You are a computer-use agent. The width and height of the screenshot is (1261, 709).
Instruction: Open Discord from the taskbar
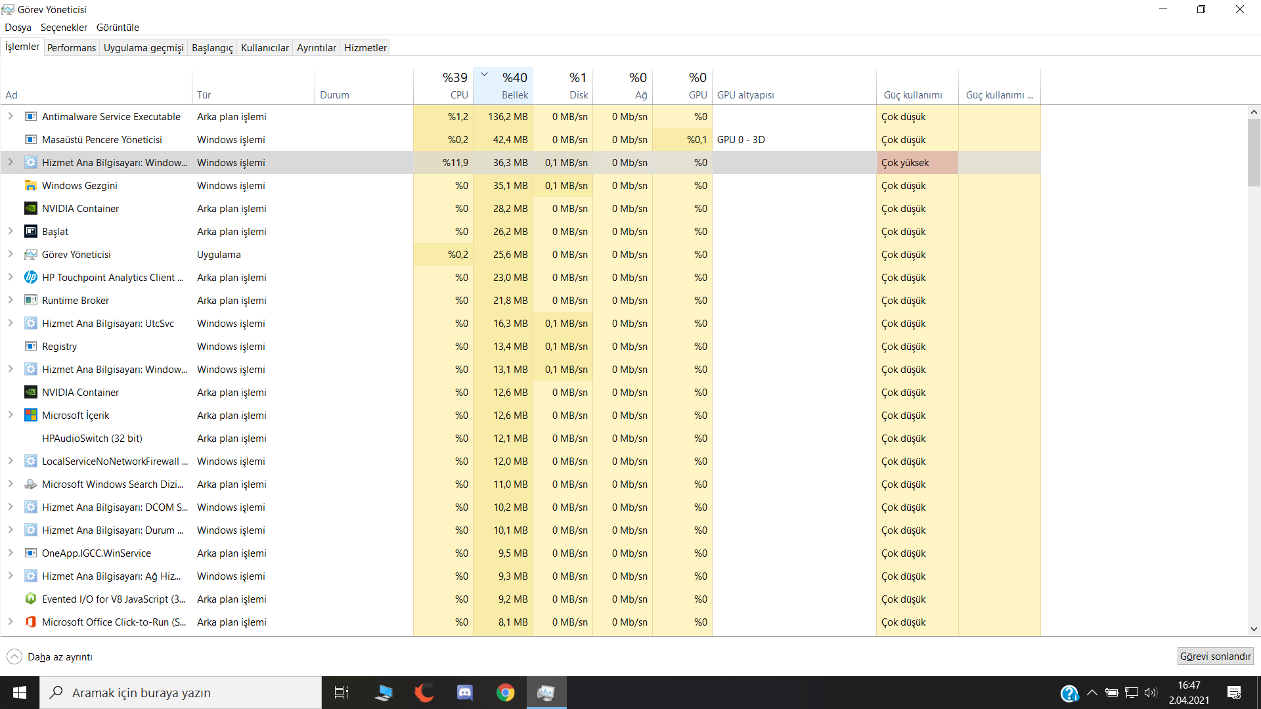coord(465,693)
